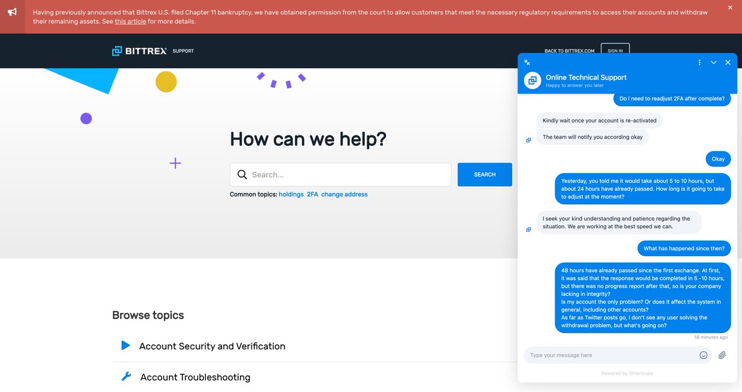Click the "Okay" chat bubble

718,159
